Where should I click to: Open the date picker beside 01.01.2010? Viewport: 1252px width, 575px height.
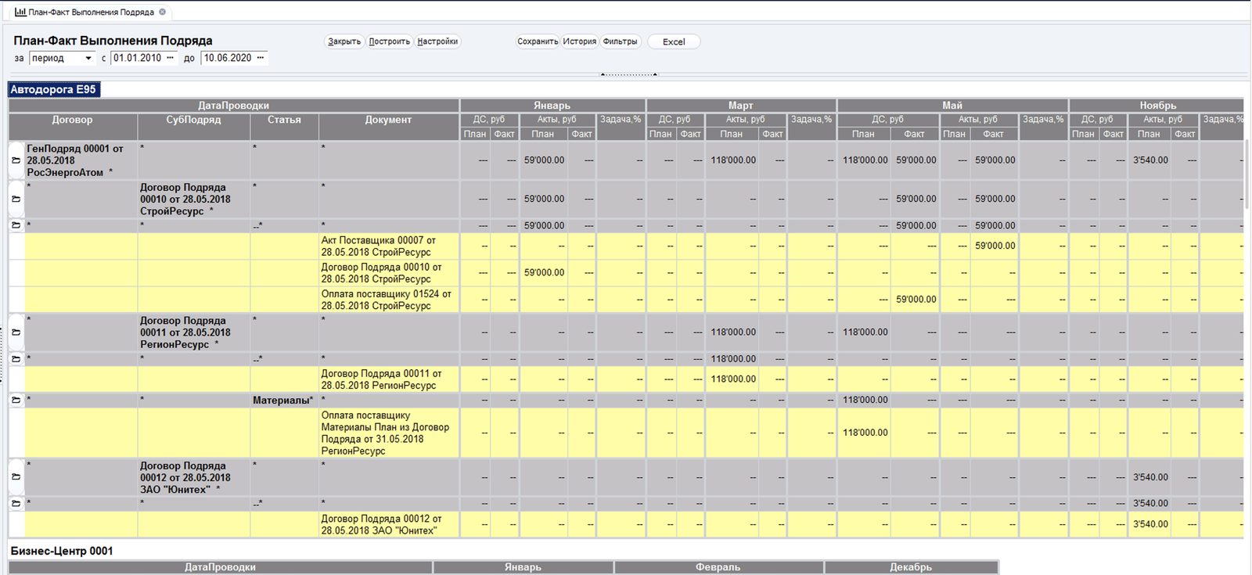pos(171,58)
